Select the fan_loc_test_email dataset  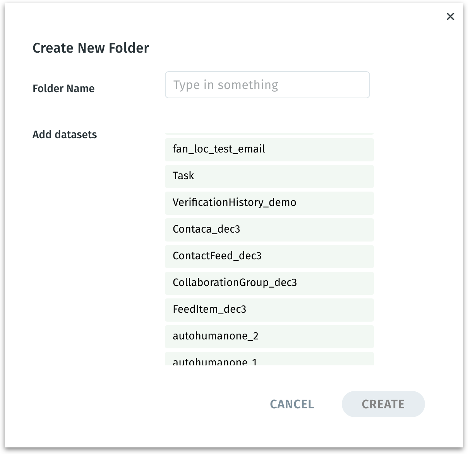click(269, 149)
